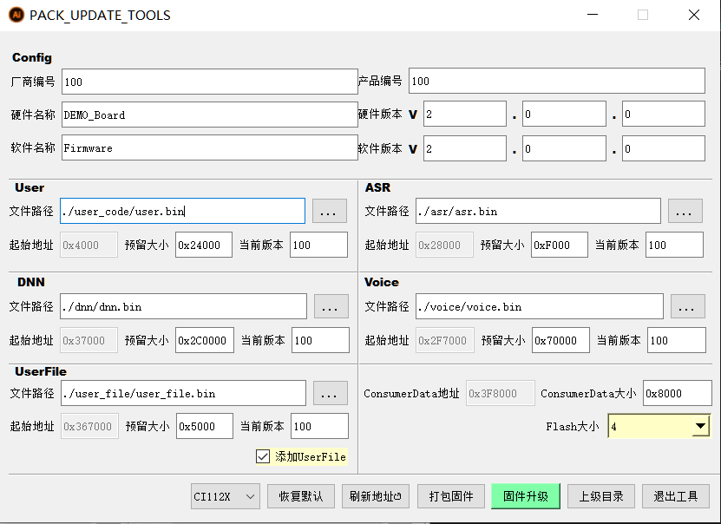This screenshot has width=721, height=524.
Task: Browse for the User file path
Action: pyautogui.click(x=329, y=211)
